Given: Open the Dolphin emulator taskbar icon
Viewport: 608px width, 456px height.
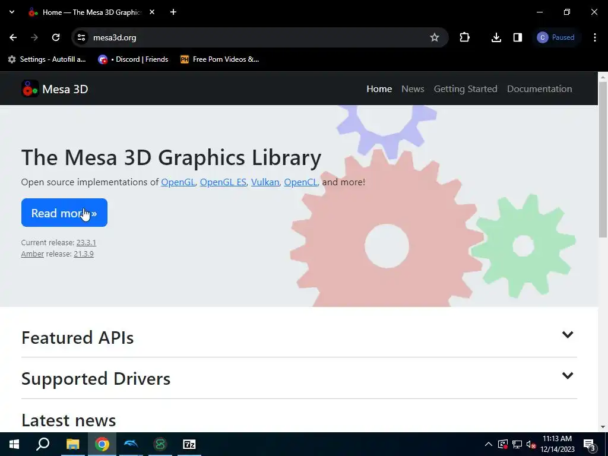Looking at the screenshot, I should (131, 444).
